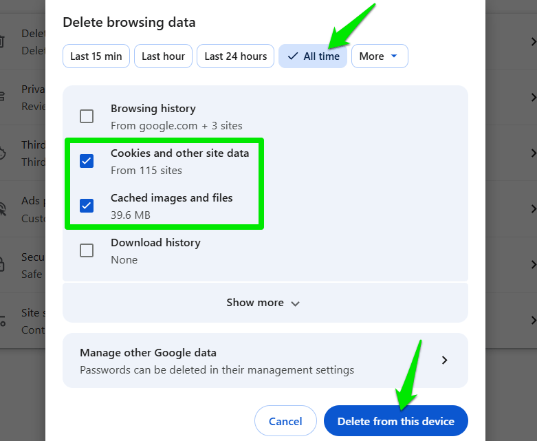
Task: Click the Ads privacy icon in the sidebar
Action: (2, 209)
